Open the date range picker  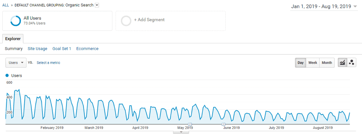coord(324,7)
